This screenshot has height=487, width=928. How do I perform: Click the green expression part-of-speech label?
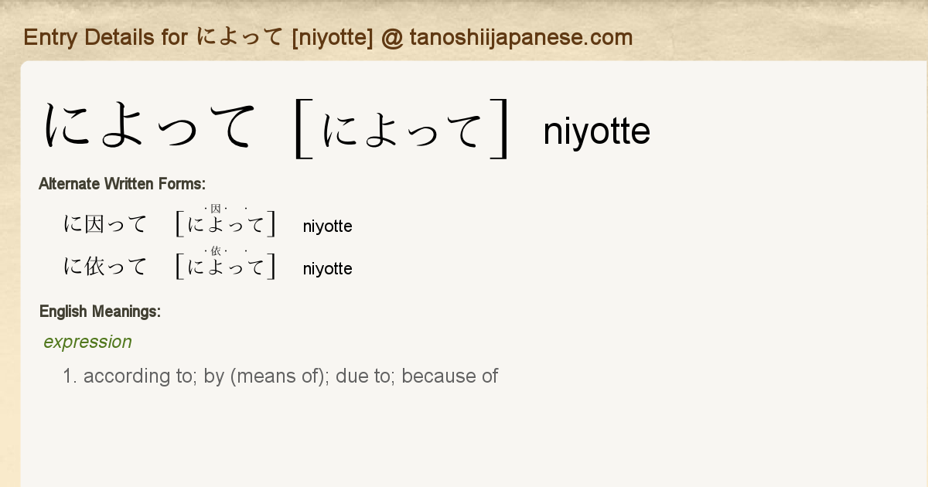tap(87, 342)
